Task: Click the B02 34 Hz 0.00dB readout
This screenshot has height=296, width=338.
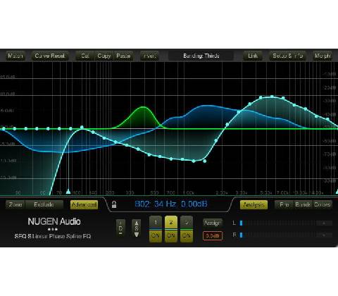Action: 171,204
